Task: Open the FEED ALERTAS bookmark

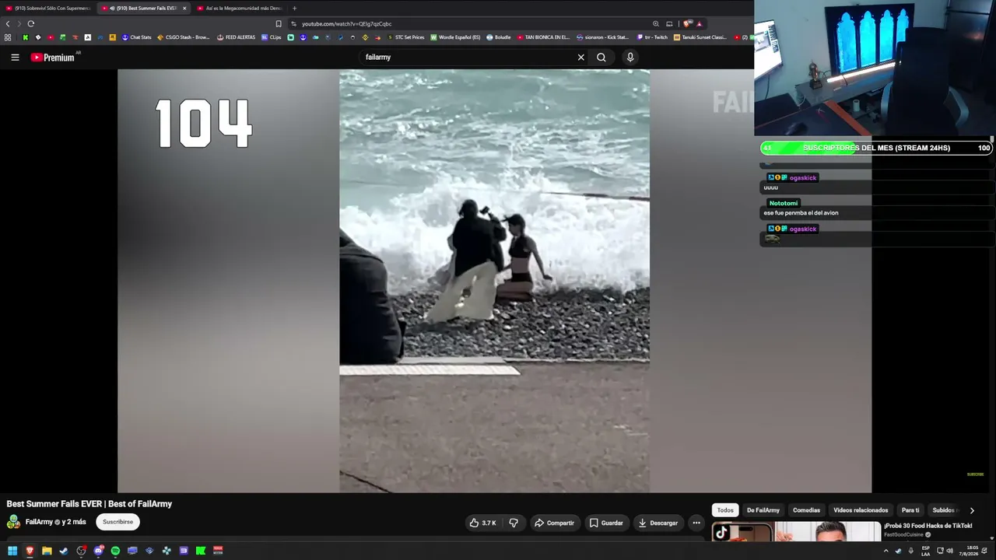Action: pyautogui.click(x=236, y=37)
